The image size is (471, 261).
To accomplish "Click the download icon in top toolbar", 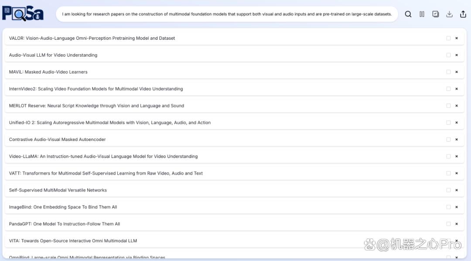I will tap(449, 14).
